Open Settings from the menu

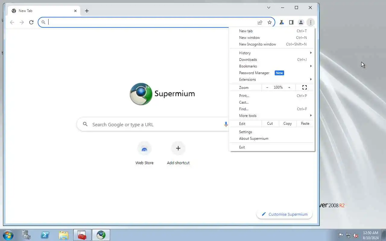coord(272,132)
